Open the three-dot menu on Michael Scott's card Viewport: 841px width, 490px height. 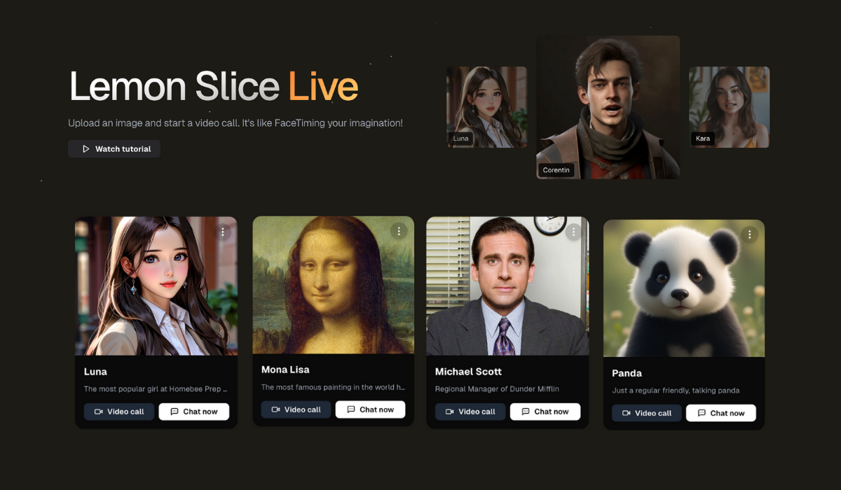[x=574, y=232]
